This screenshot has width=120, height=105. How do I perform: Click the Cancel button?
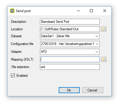click(93, 90)
